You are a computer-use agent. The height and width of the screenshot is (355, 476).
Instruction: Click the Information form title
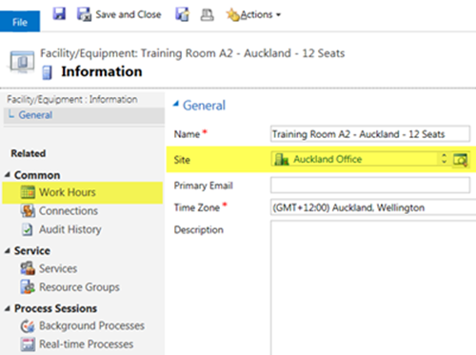(x=102, y=71)
